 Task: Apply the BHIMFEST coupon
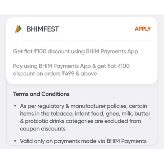(143, 29)
